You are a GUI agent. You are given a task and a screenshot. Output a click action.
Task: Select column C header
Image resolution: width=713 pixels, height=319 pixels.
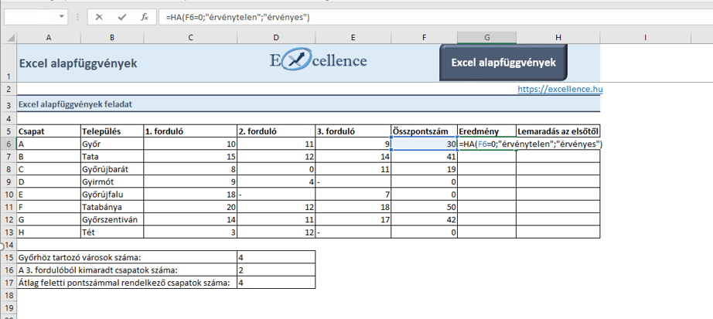point(190,38)
